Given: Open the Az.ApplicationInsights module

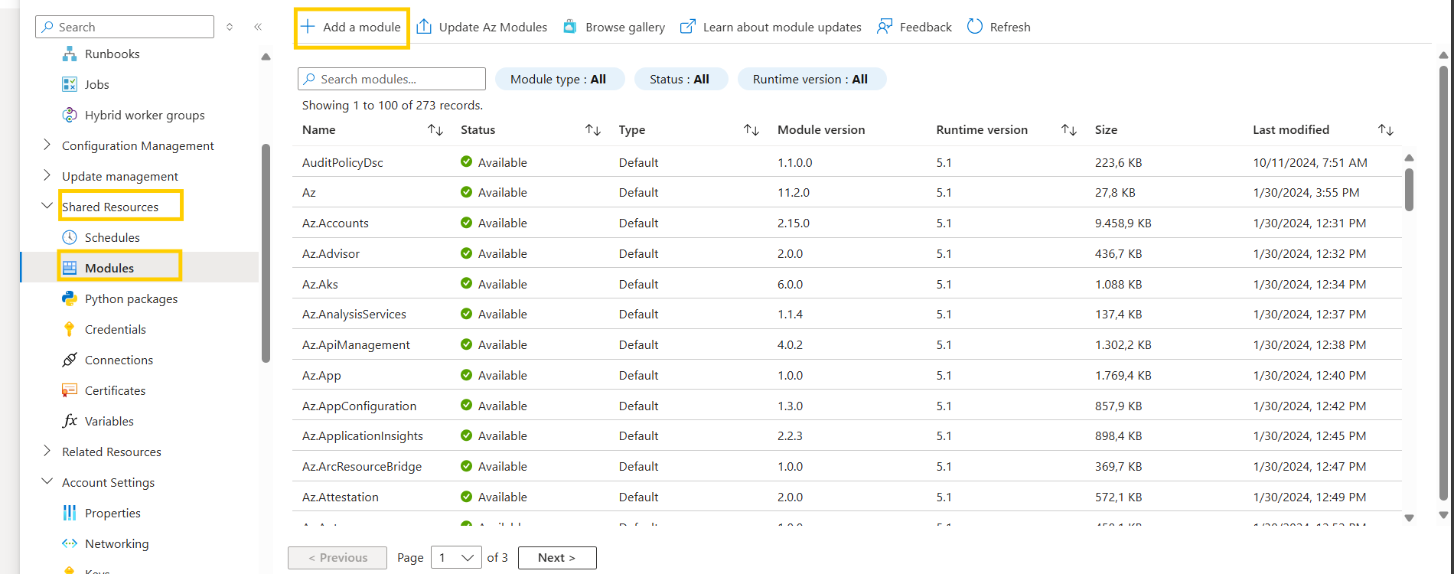Looking at the screenshot, I should [362, 435].
